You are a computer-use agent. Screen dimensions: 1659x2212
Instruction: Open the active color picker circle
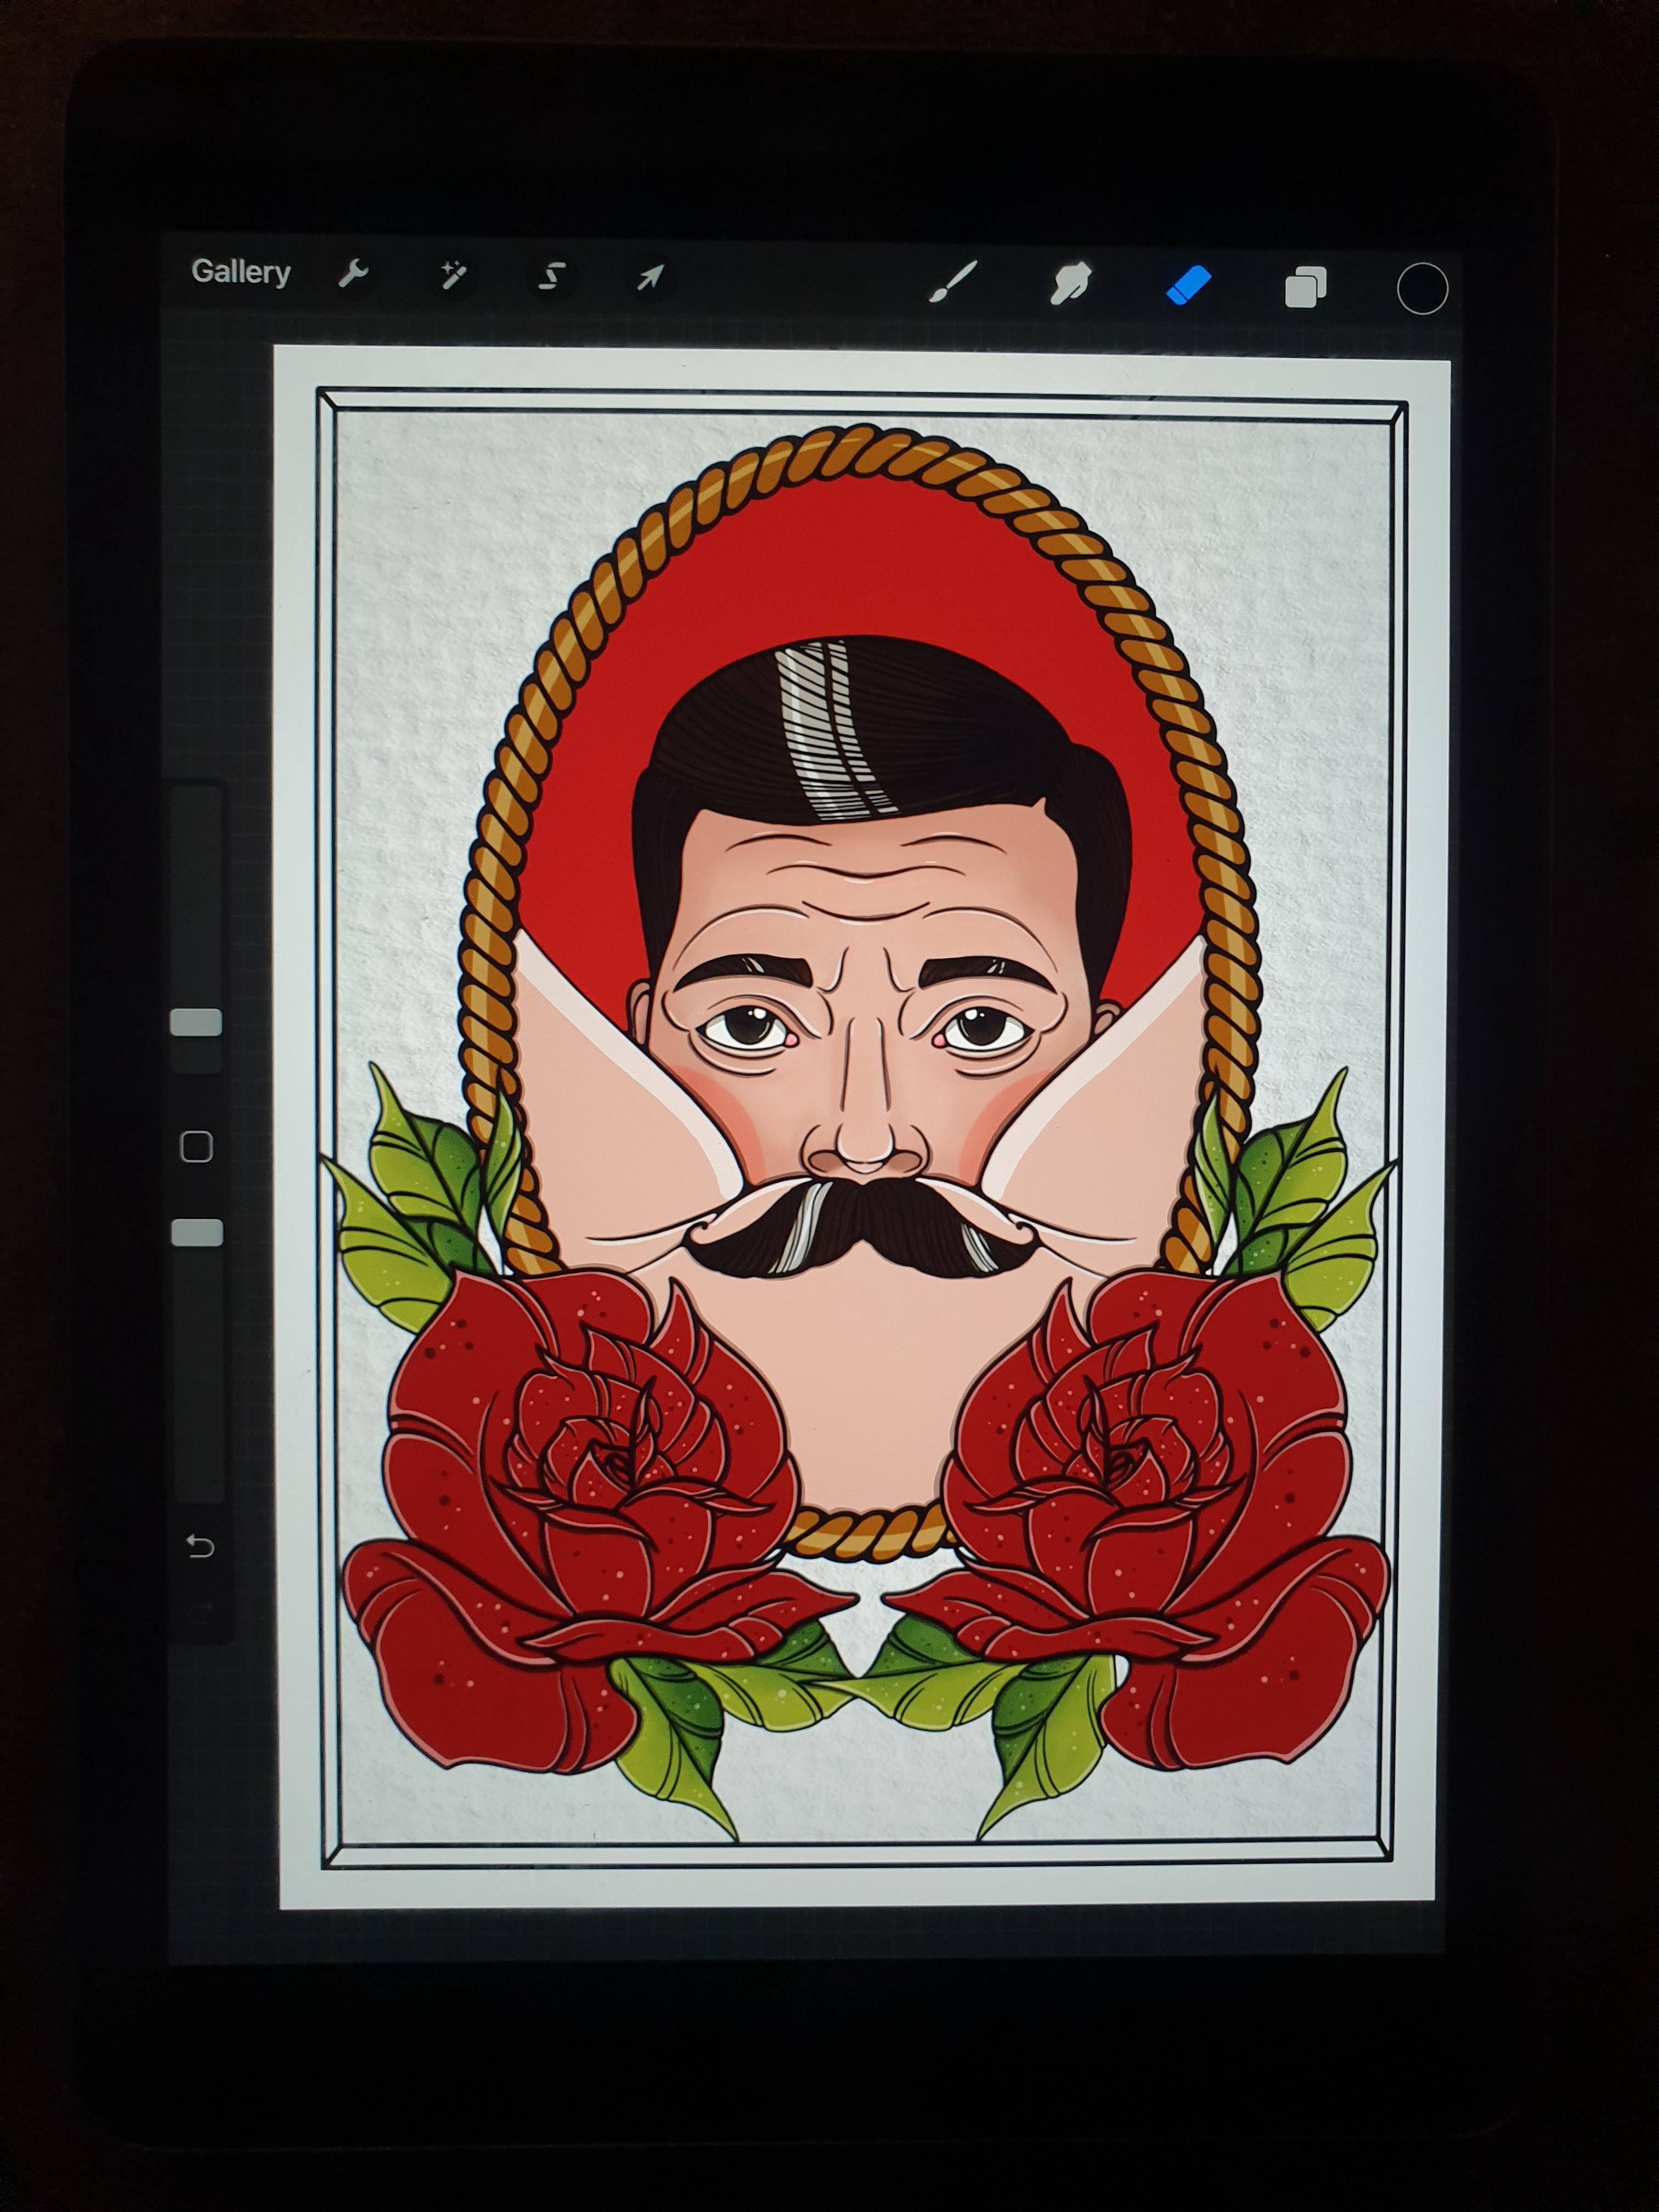1421,290
